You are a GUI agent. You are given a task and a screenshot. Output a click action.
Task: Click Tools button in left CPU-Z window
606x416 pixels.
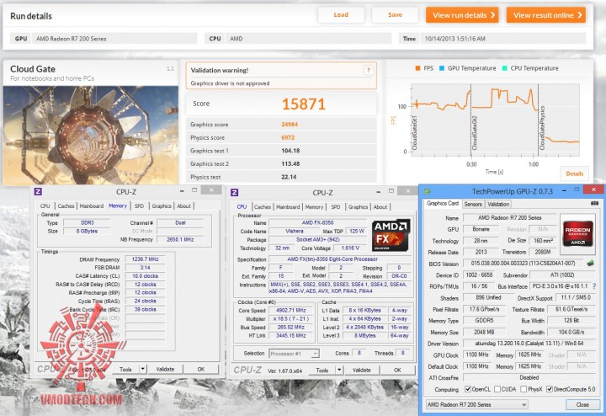pyautogui.click(x=125, y=369)
